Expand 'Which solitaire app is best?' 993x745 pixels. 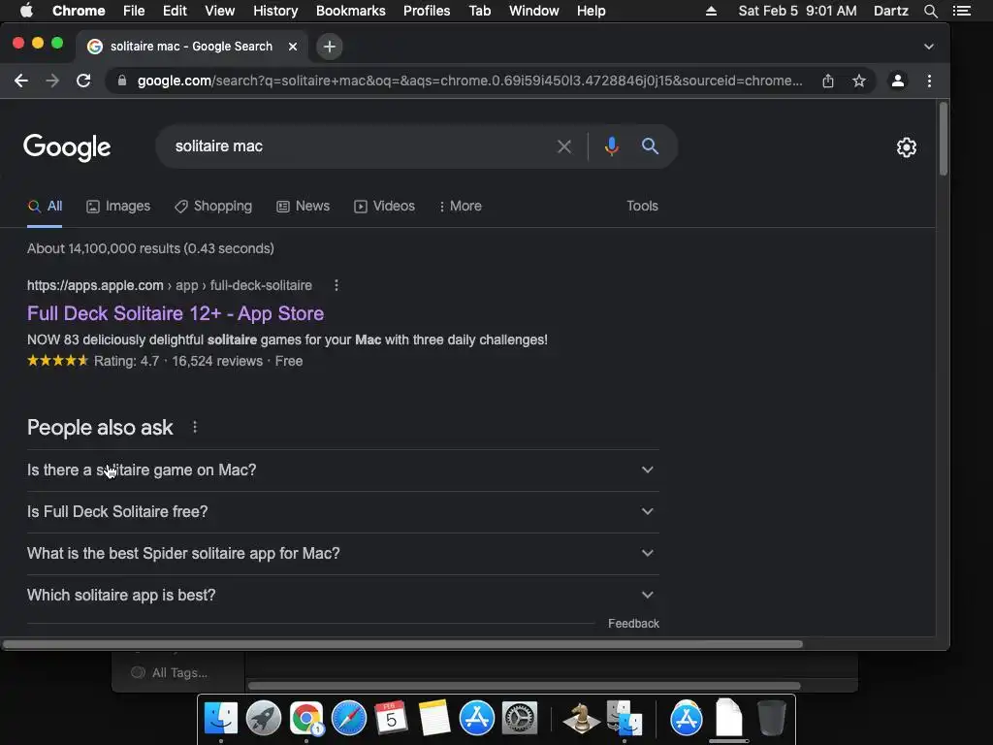(x=342, y=596)
